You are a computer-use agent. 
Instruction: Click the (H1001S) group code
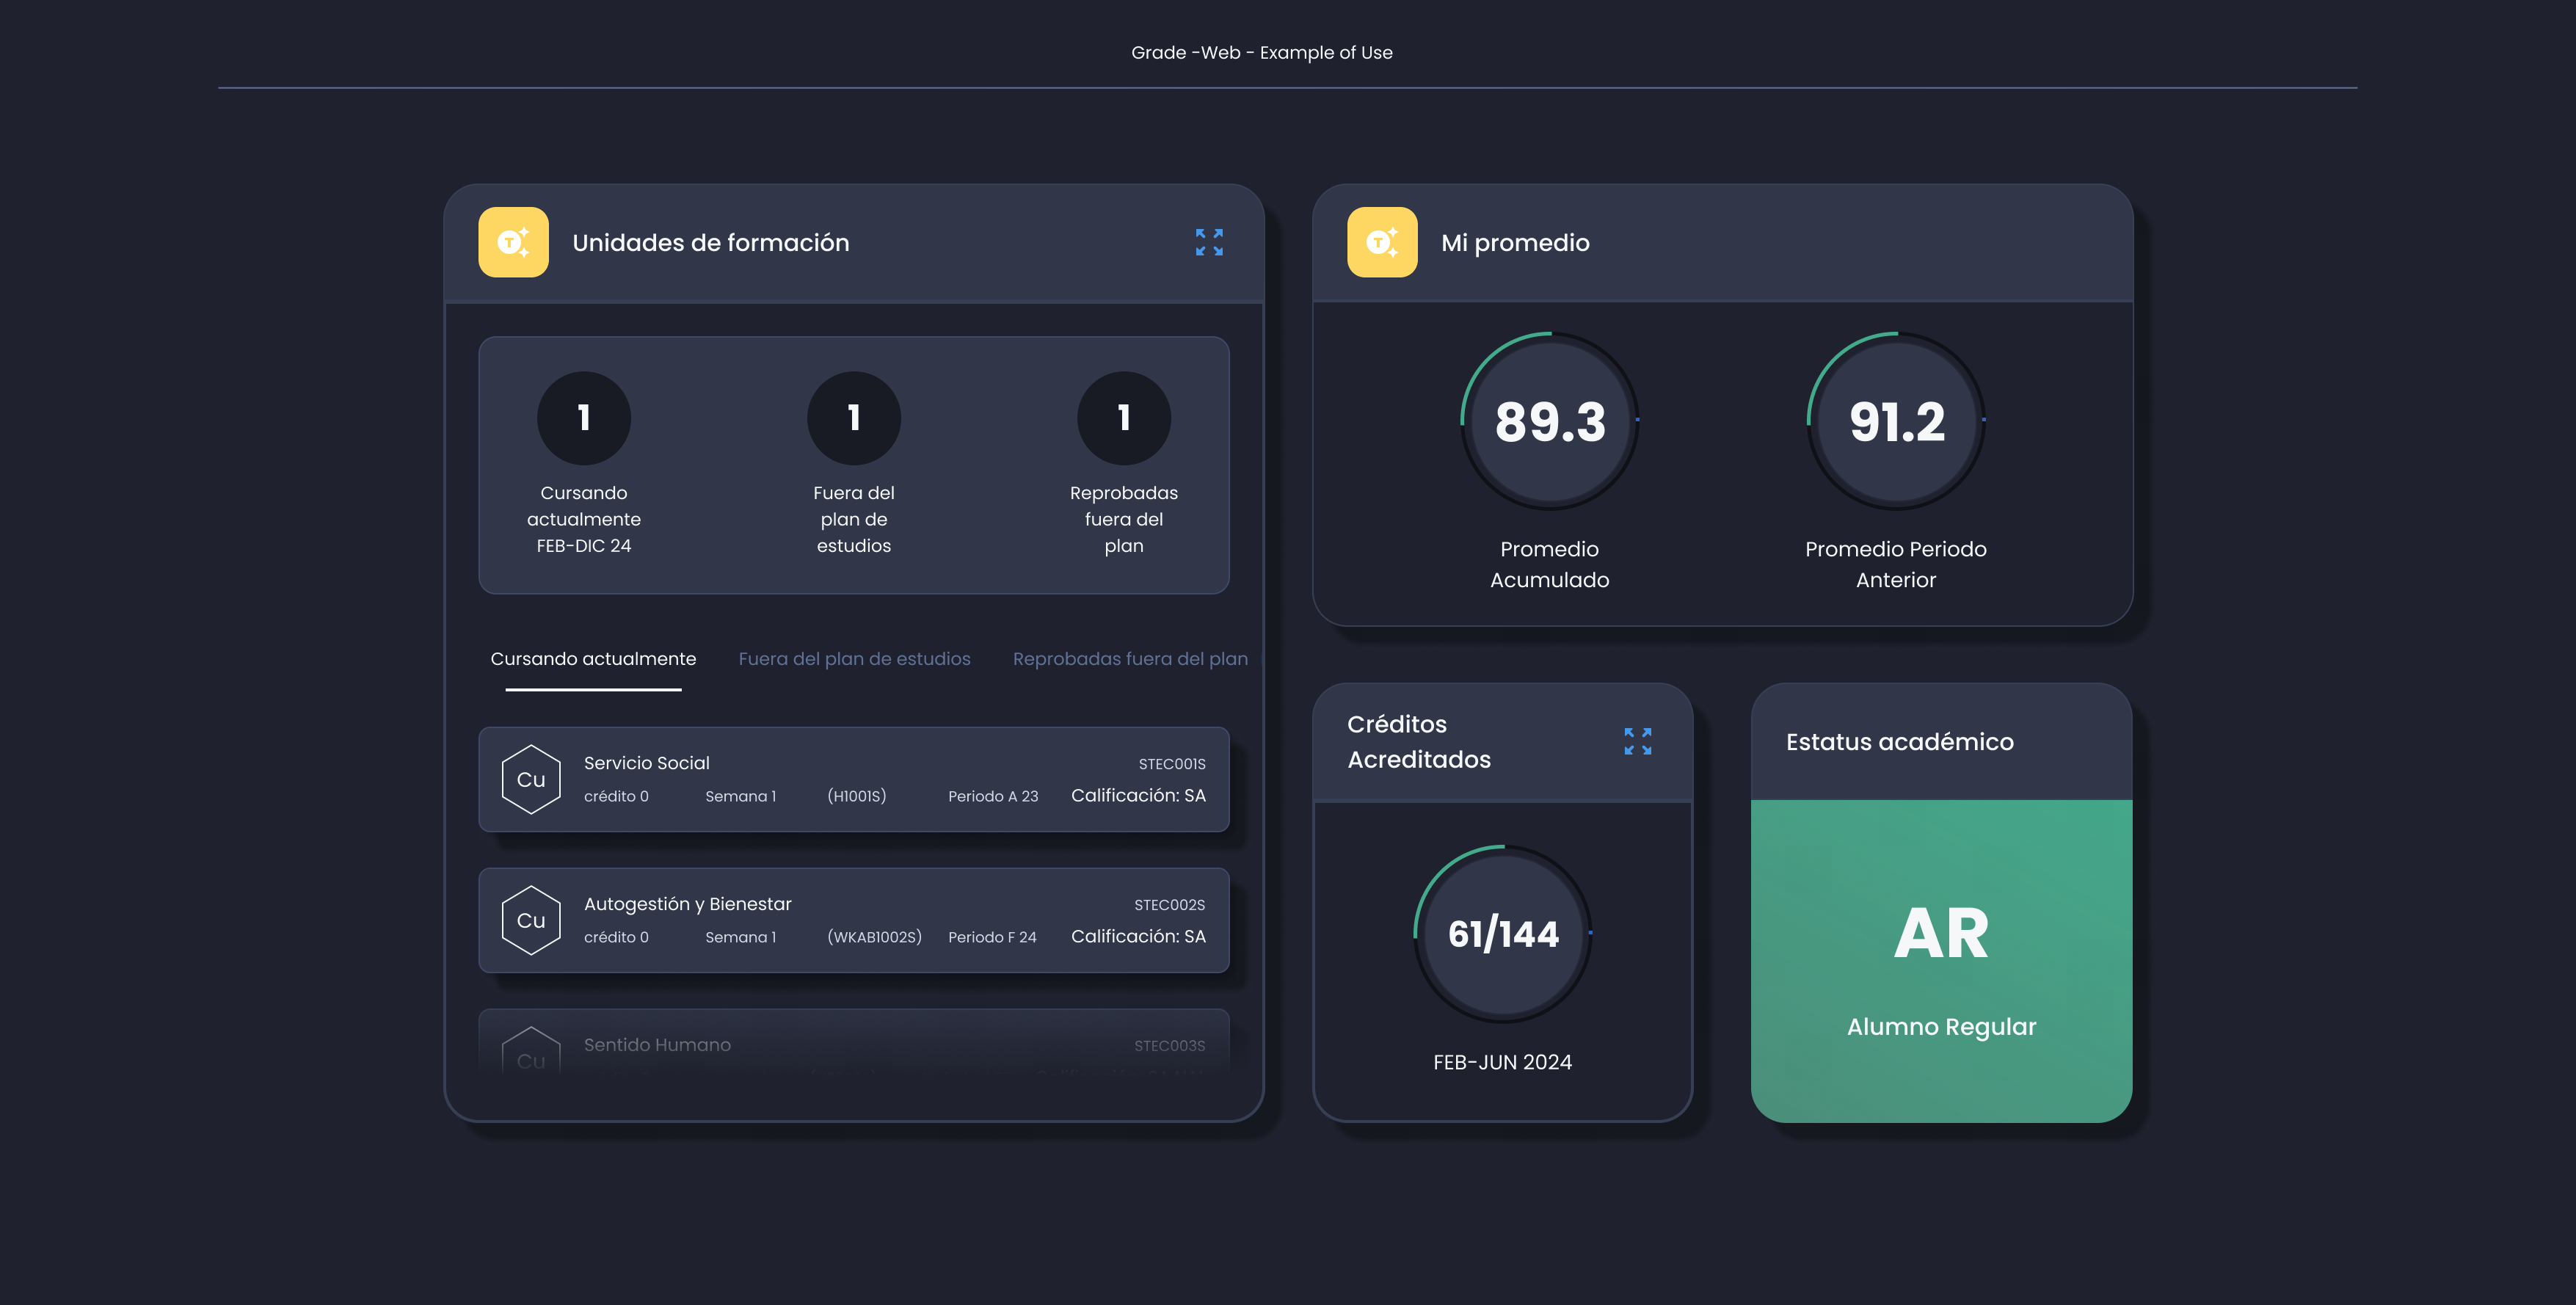point(857,796)
